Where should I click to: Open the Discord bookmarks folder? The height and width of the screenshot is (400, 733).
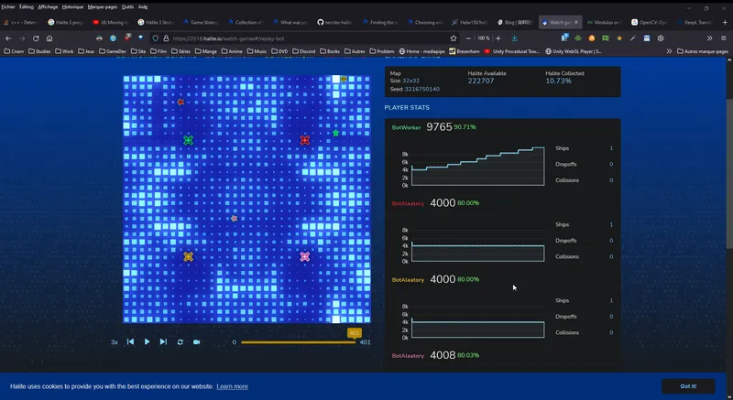[304, 51]
